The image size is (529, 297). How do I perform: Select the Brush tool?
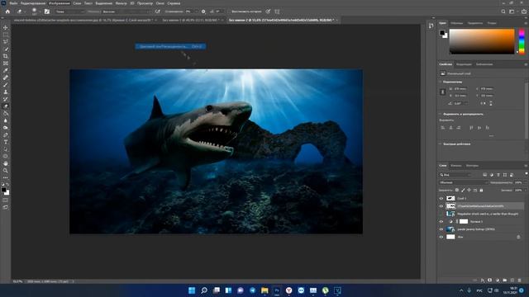[x=6, y=84]
